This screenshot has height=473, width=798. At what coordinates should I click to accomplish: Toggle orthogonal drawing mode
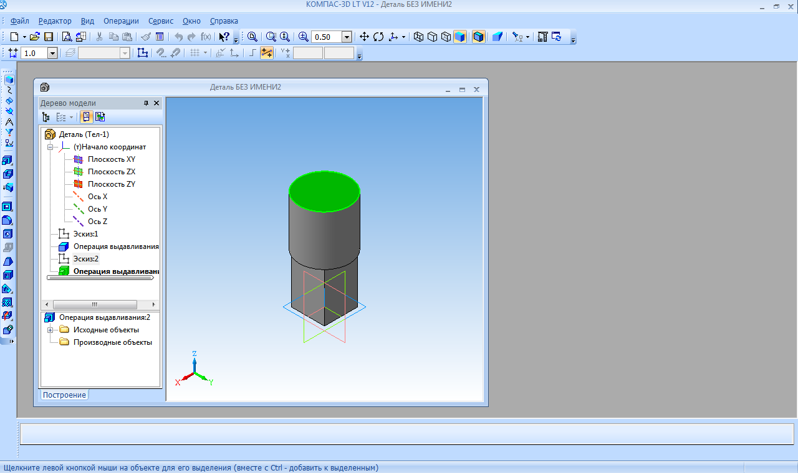(x=252, y=54)
